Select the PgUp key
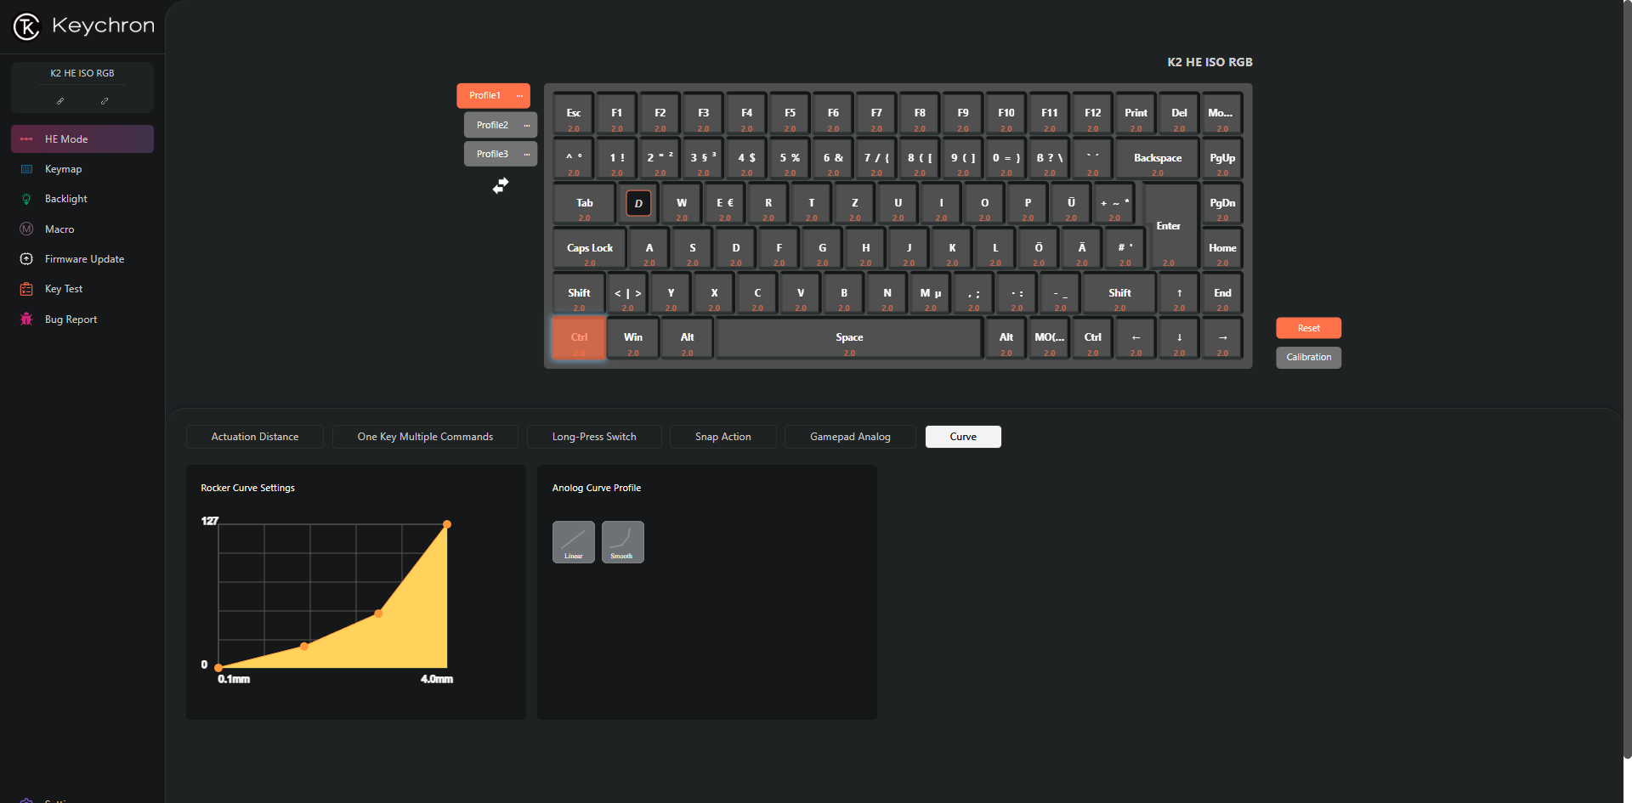Viewport: 1632px width, 803px height. (1222, 159)
